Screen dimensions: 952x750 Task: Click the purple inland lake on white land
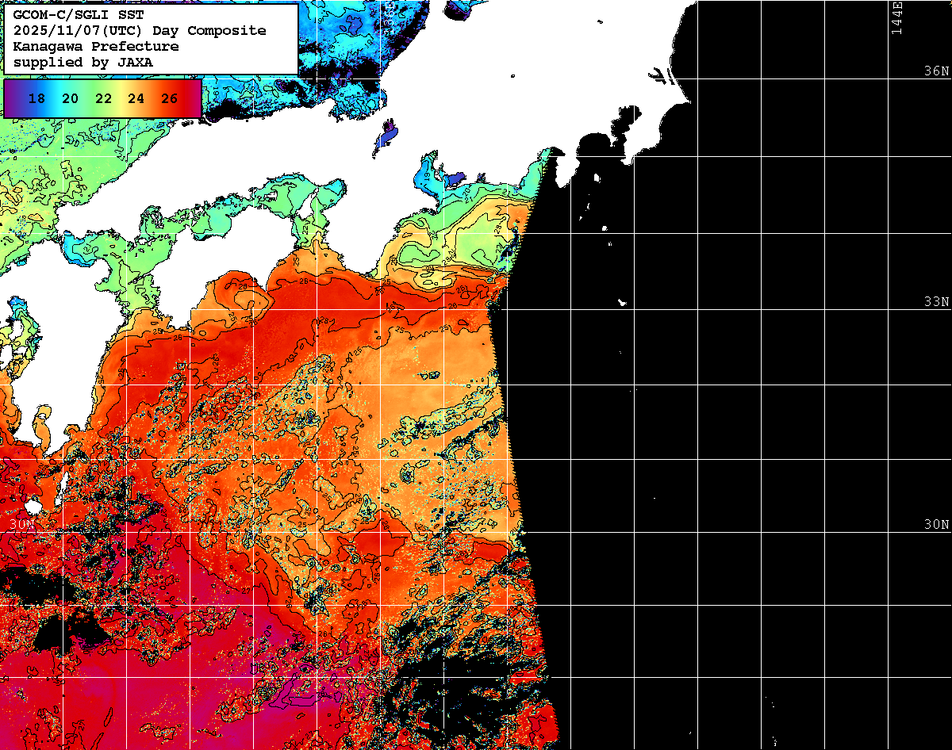click(386, 136)
